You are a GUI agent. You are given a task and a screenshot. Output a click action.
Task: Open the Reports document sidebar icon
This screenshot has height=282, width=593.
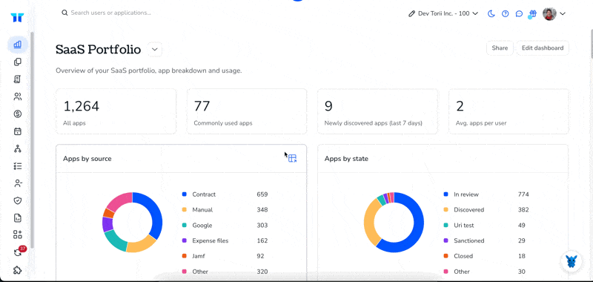[17, 218]
